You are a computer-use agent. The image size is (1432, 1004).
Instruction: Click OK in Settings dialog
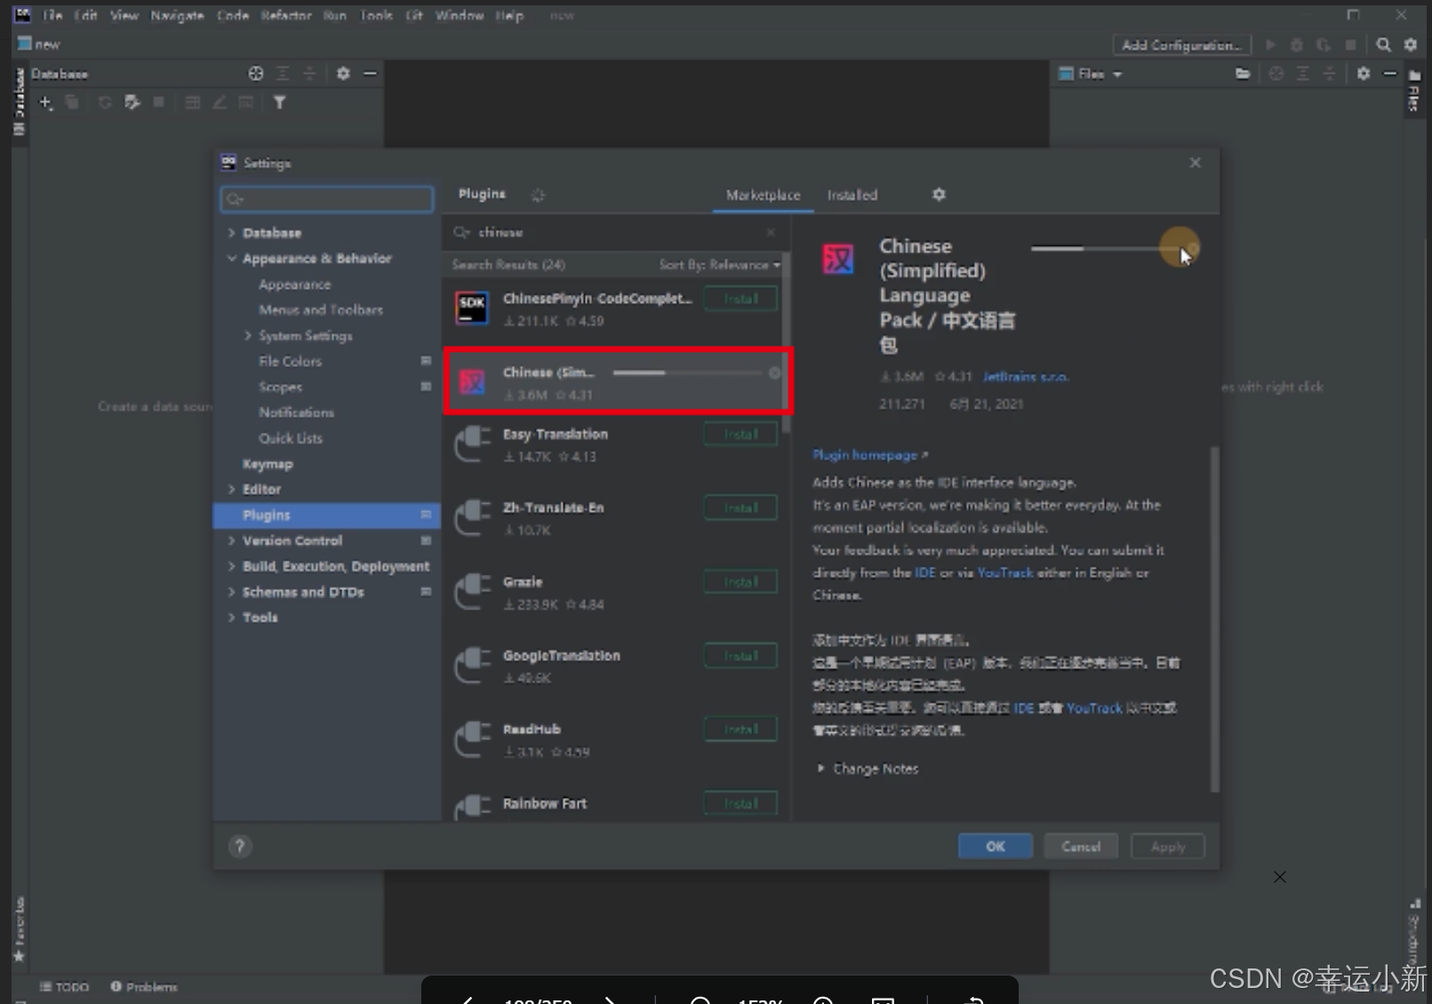click(x=996, y=847)
